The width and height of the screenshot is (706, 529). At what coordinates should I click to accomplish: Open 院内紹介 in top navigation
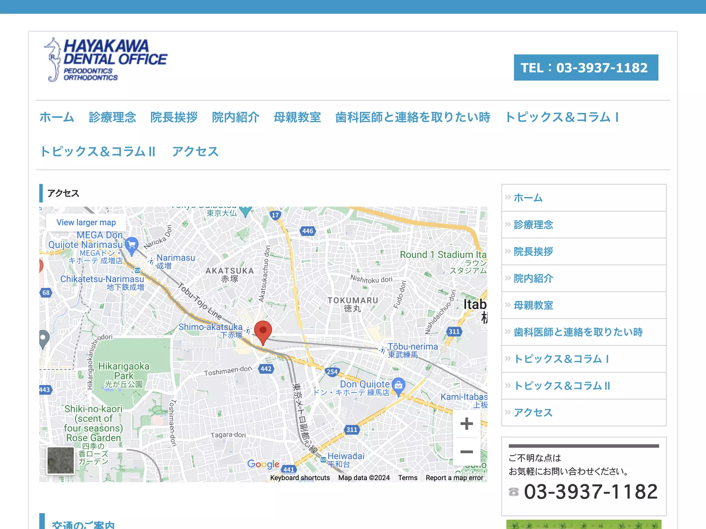pos(236,117)
